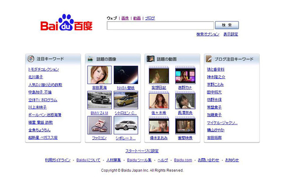The width and height of the screenshot is (287, 188).
Task: Open the マイケル・ジャクソ... blog keyword
Action: [x=222, y=123]
